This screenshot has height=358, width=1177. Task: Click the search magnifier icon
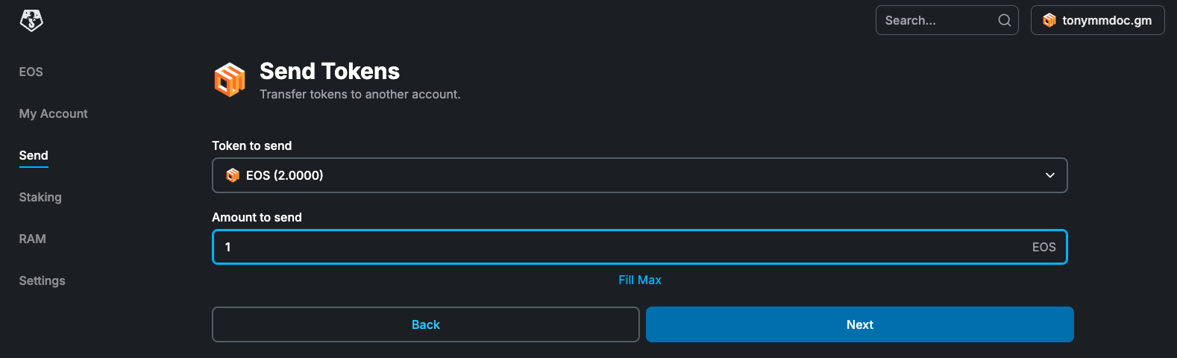pyautogui.click(x=1005, y=20)
